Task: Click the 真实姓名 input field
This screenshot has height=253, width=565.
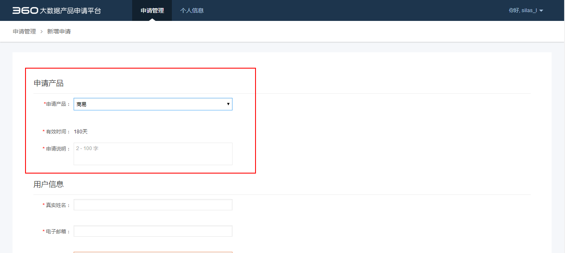Action: [x=153, y=205]
